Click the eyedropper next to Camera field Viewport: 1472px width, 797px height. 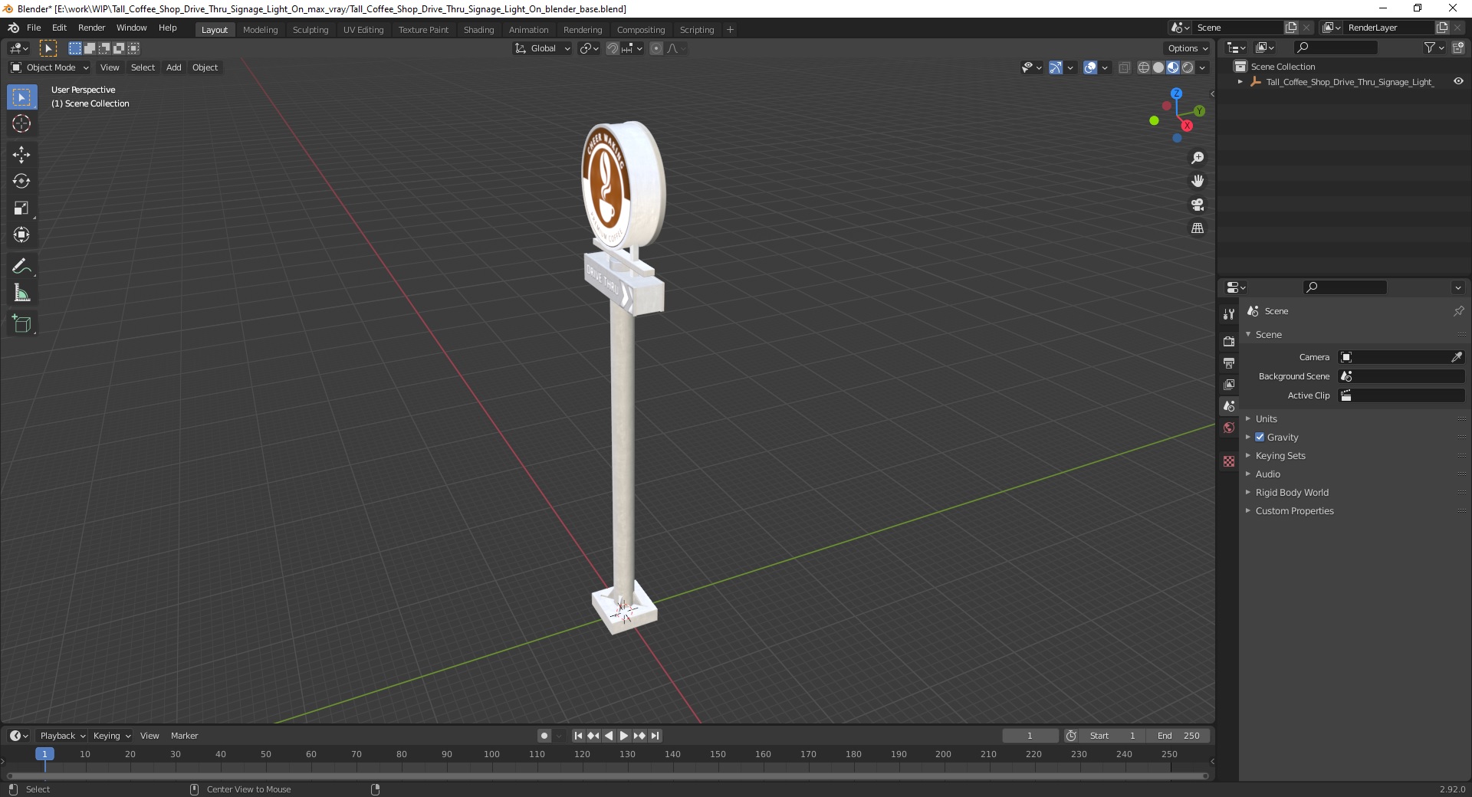(1457, 357)
